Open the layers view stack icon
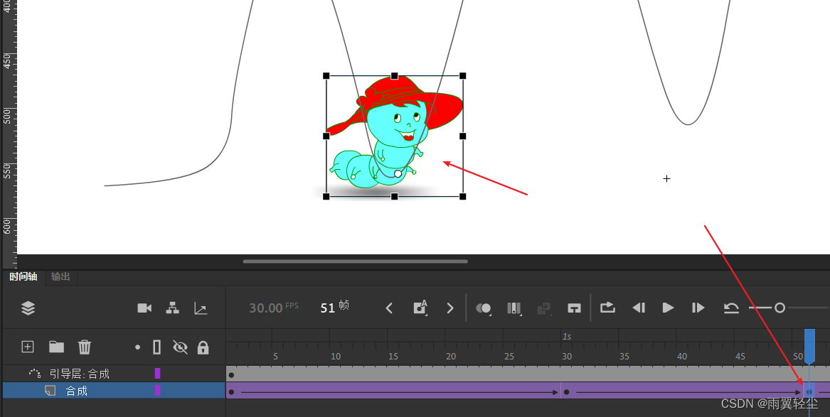 28,308
